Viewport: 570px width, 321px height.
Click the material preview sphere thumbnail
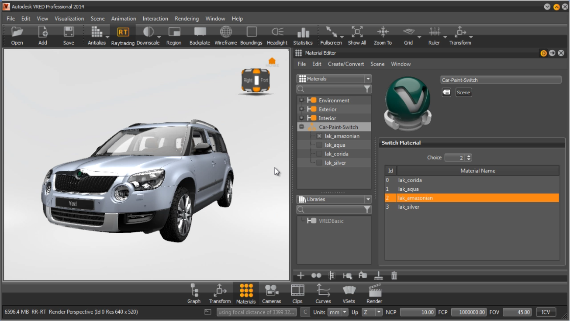(x=407, y=103)
